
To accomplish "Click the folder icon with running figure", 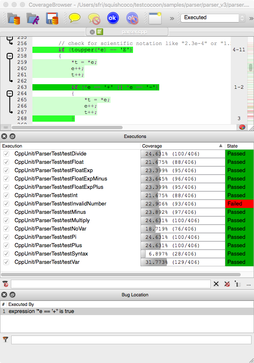I will (x=33, y=18).
